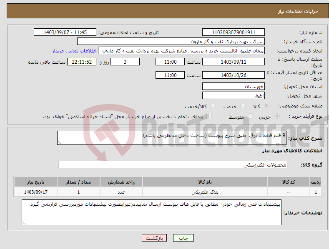Click the ردیف column header

tap(316, 182)
